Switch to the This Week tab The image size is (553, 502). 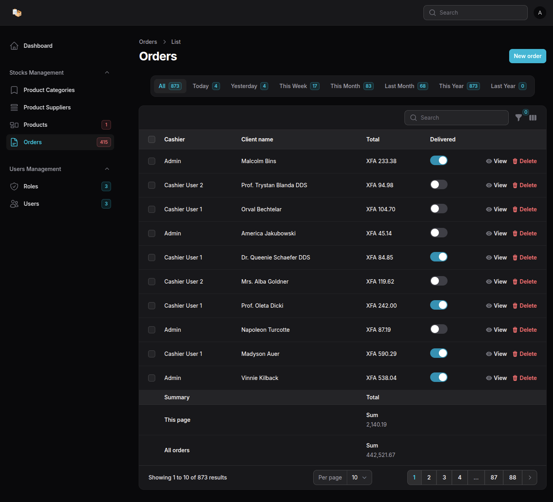point(299,86)
